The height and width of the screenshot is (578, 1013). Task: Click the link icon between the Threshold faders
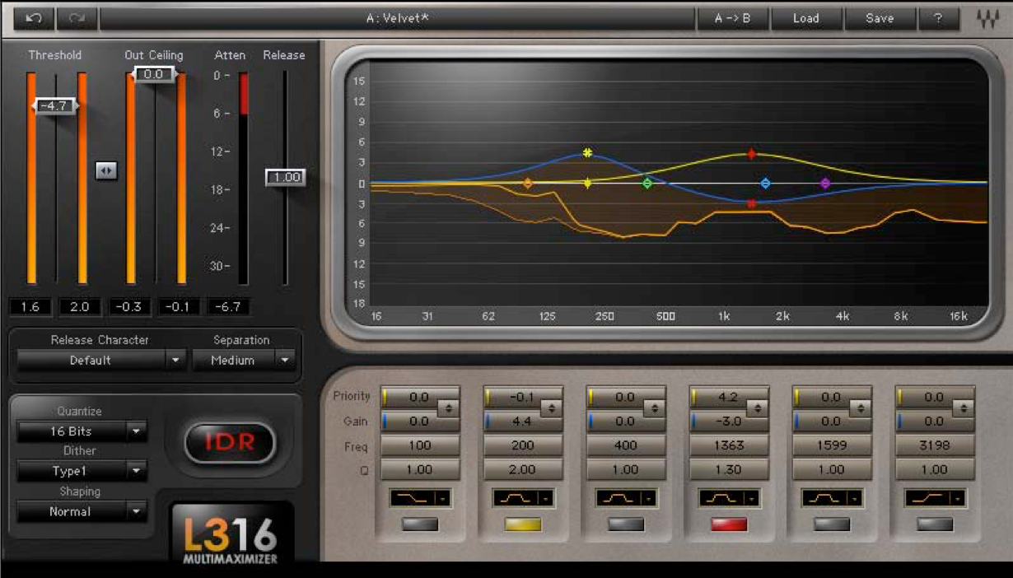point(105,171)
